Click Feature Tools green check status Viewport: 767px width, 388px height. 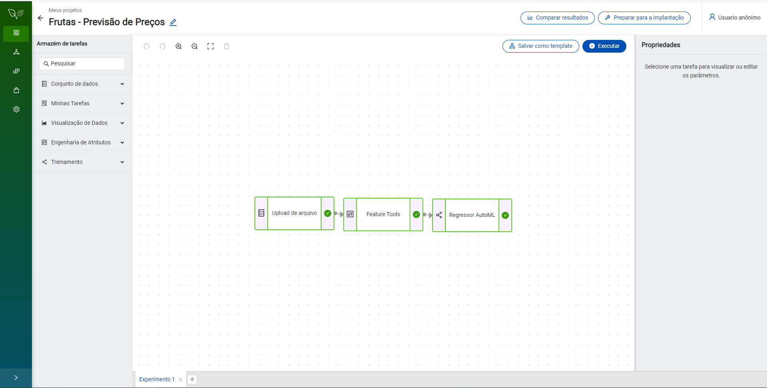(416, 215)
